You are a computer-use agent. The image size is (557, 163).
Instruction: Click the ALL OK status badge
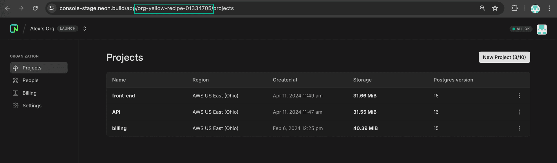(521, 29)
